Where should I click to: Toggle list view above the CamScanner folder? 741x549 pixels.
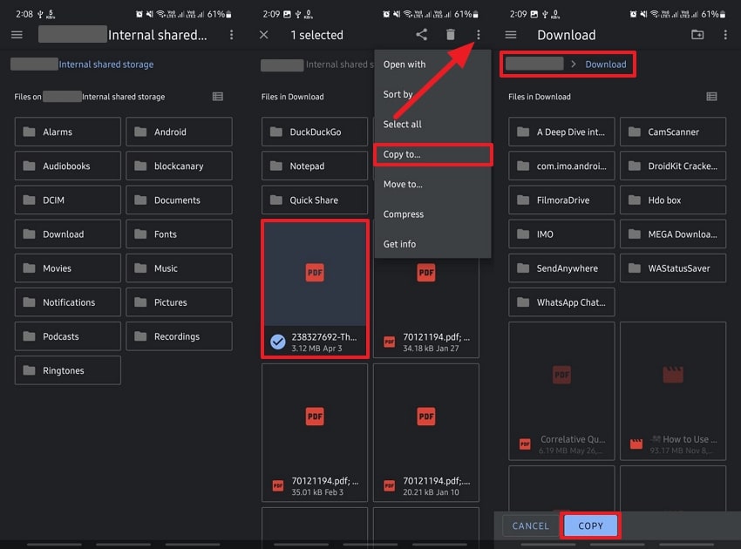[711, 97]
